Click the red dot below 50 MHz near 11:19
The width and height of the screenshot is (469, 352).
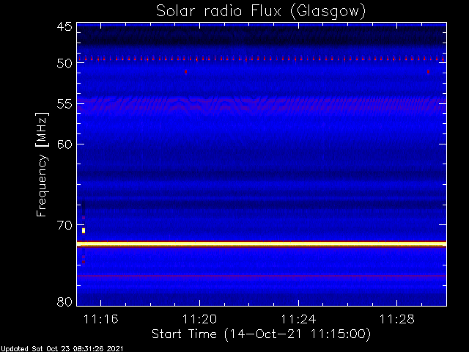[185, 72]
